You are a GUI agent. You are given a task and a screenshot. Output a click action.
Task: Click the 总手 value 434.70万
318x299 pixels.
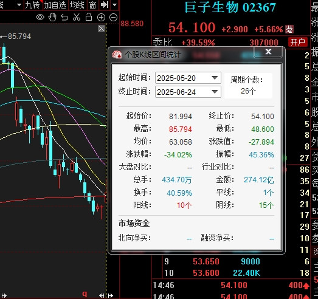177,180
